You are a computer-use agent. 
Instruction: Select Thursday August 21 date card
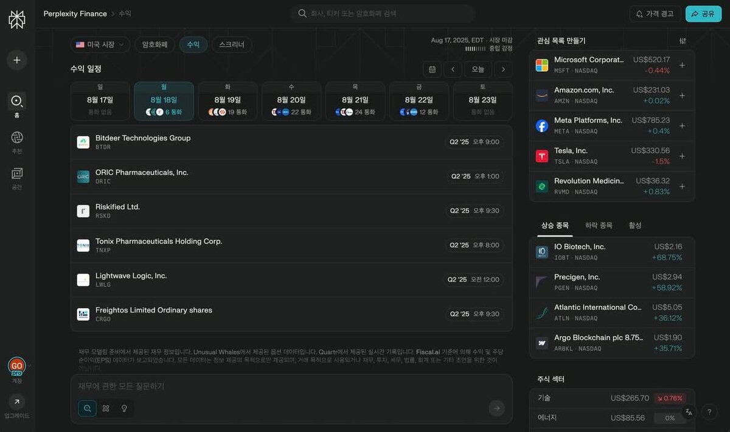(x=355, y=101)
